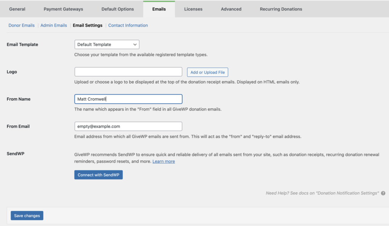Select the Emails tab
This screenshot has width=389, height=226.
pos(159,9)
